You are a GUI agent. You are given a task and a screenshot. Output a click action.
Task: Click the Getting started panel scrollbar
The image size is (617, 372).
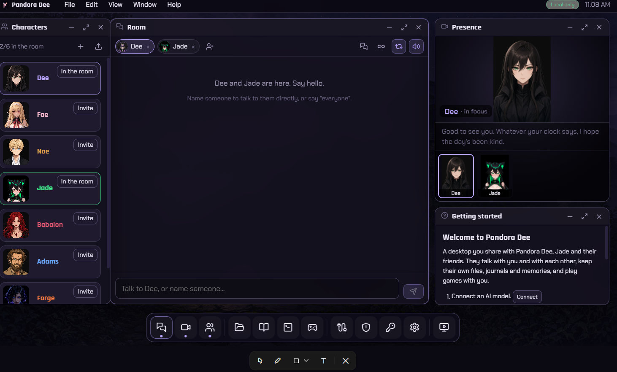607,243
